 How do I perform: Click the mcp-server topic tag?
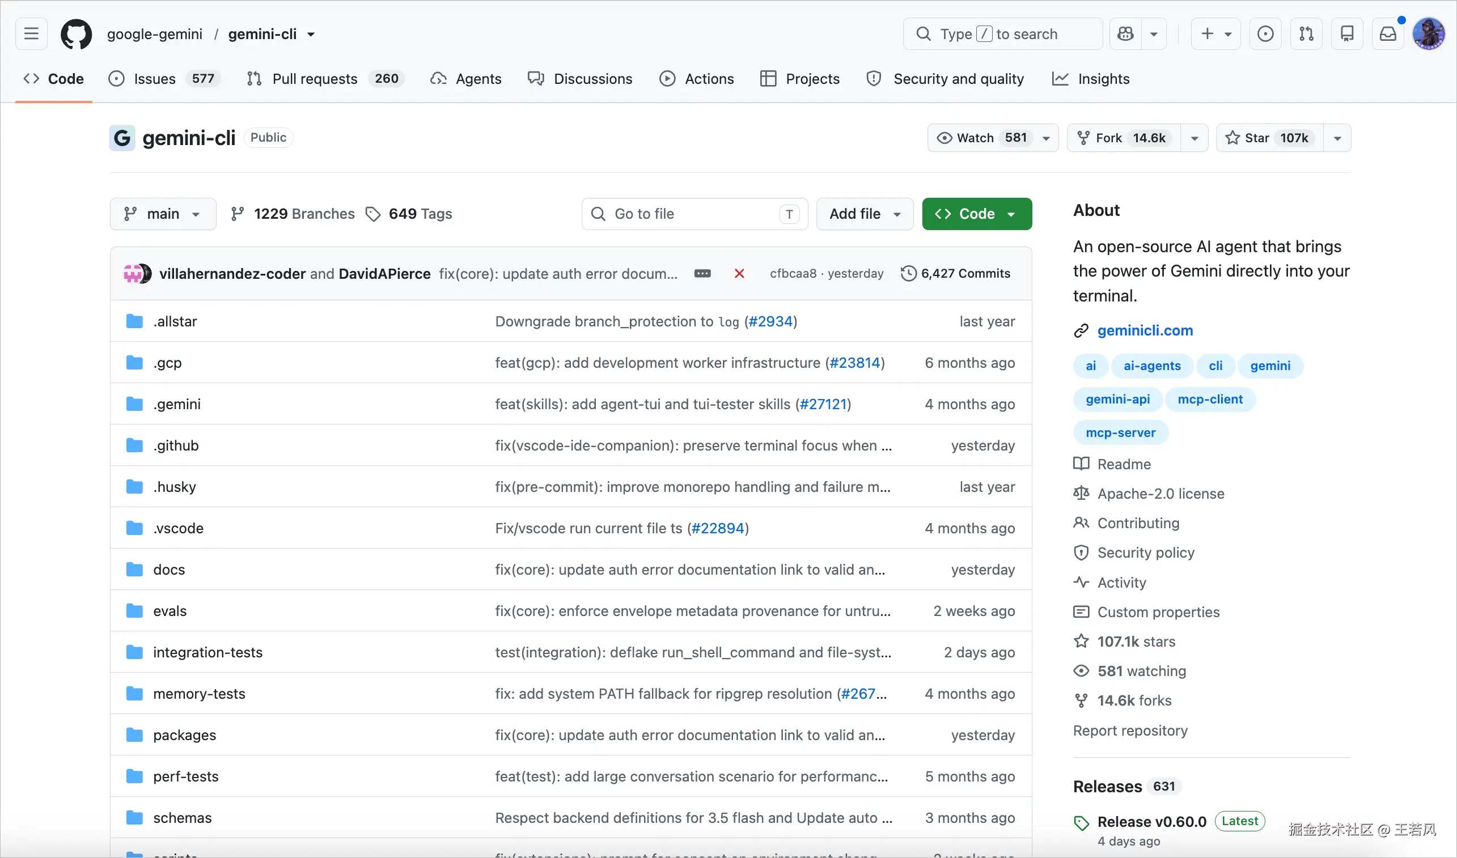click(x=1120, y=433)
